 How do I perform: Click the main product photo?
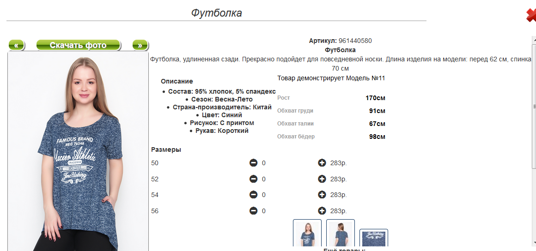78,152
